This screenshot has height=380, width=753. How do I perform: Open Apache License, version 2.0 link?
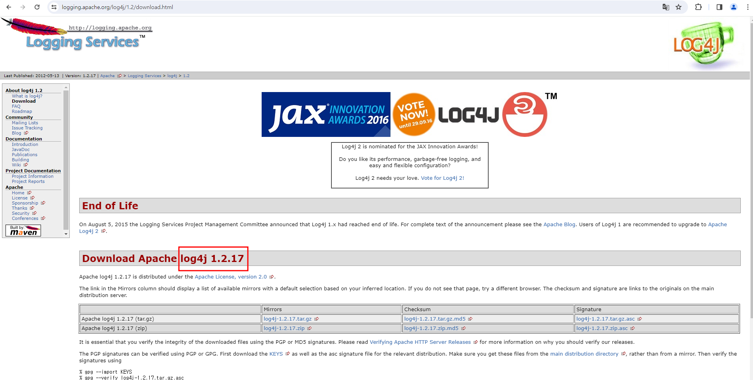tap(231, 277)
